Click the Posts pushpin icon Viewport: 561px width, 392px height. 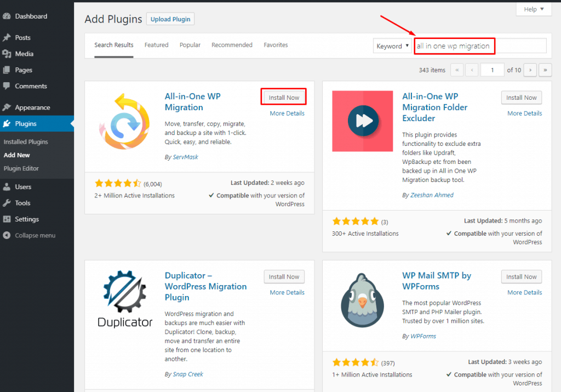(7, 38)
